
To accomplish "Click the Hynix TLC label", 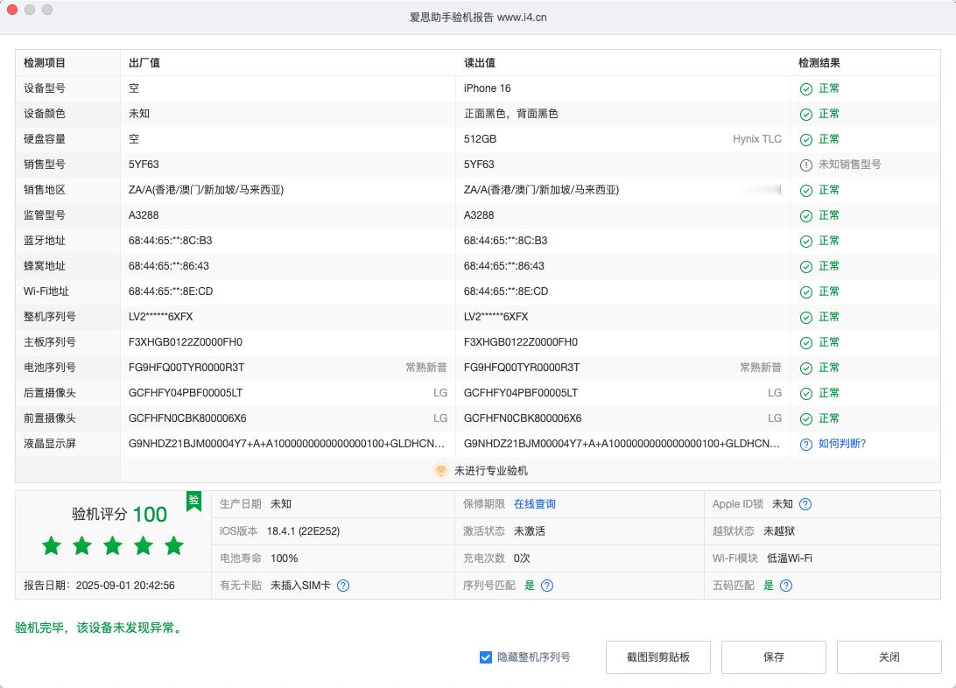I will (756, 139).
